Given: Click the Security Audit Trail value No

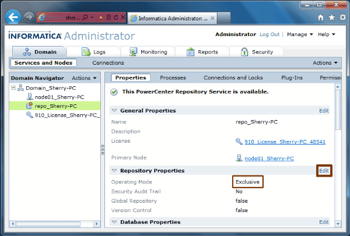Looking at the screenshot, I should click(239, 191).
